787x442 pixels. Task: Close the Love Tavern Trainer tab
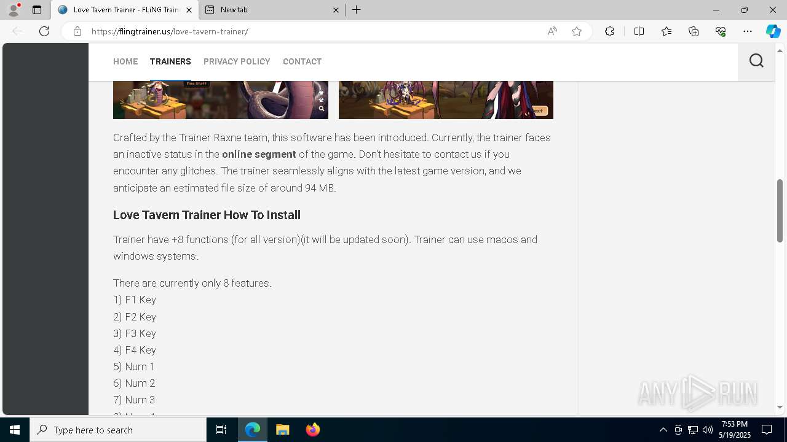click(x=189, y=10)
